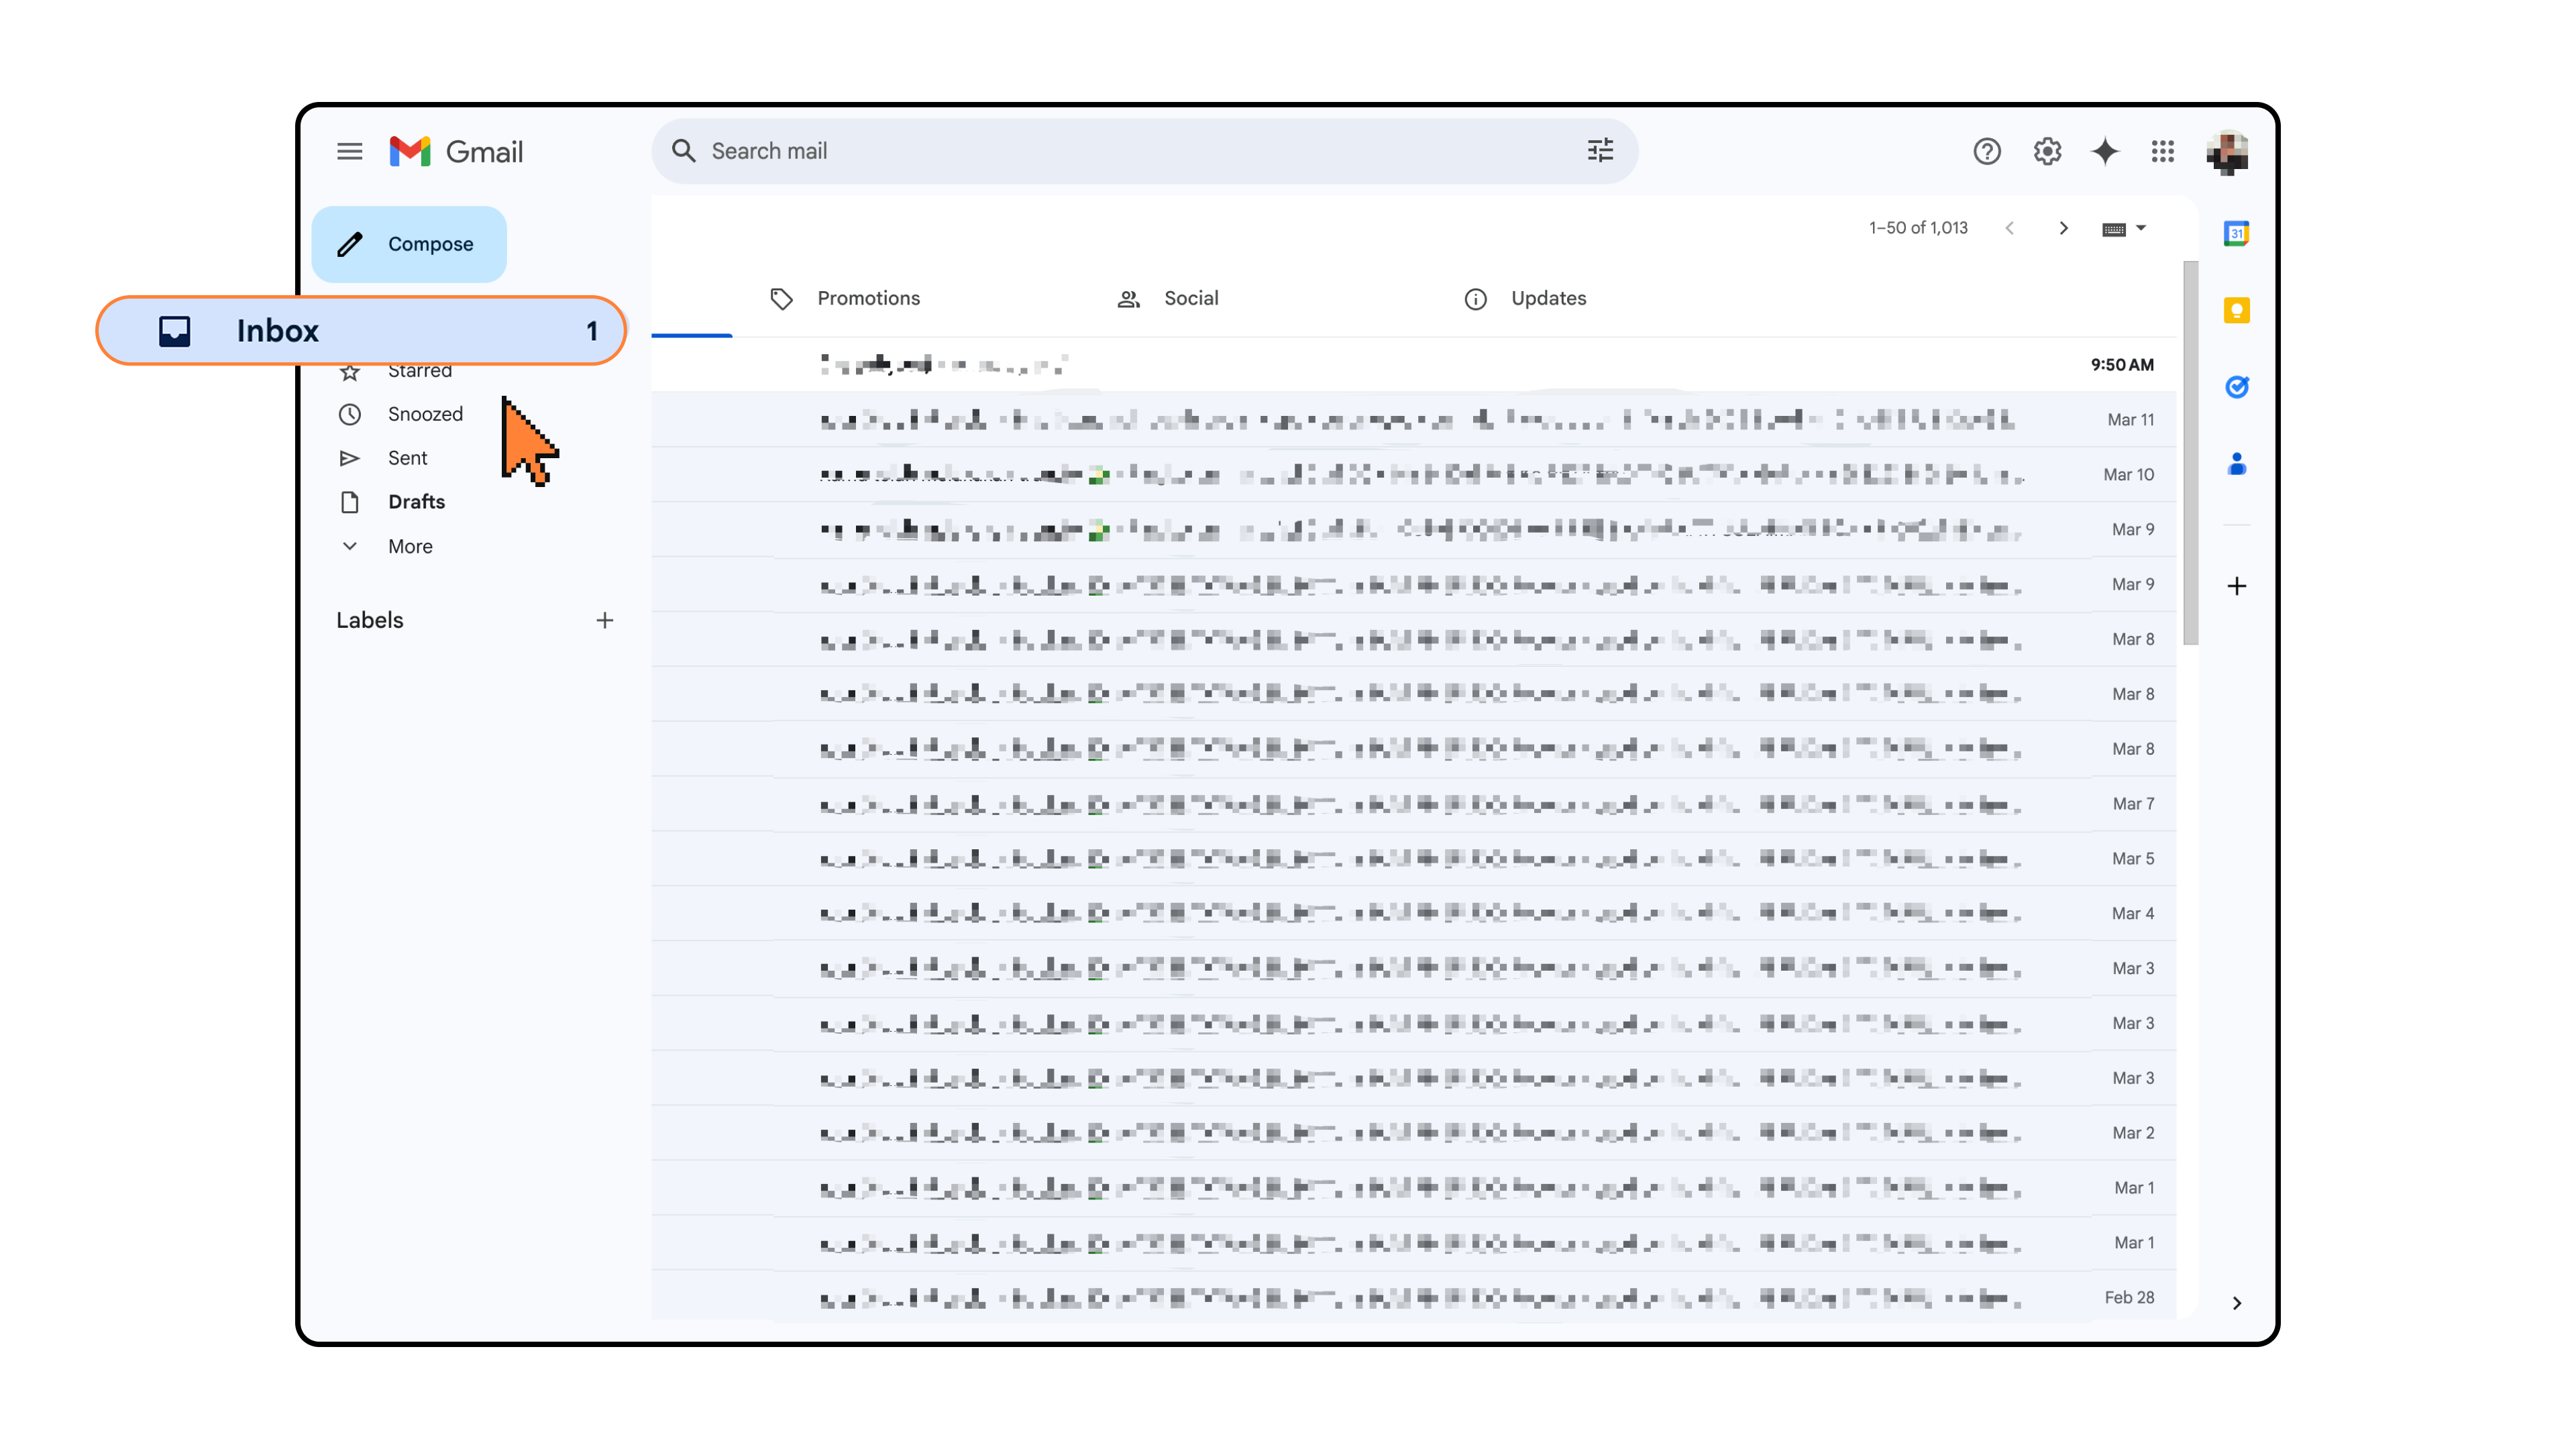2576x1449 pixels.
Task: Expand the More sidebar section
Action: point(409,546)
